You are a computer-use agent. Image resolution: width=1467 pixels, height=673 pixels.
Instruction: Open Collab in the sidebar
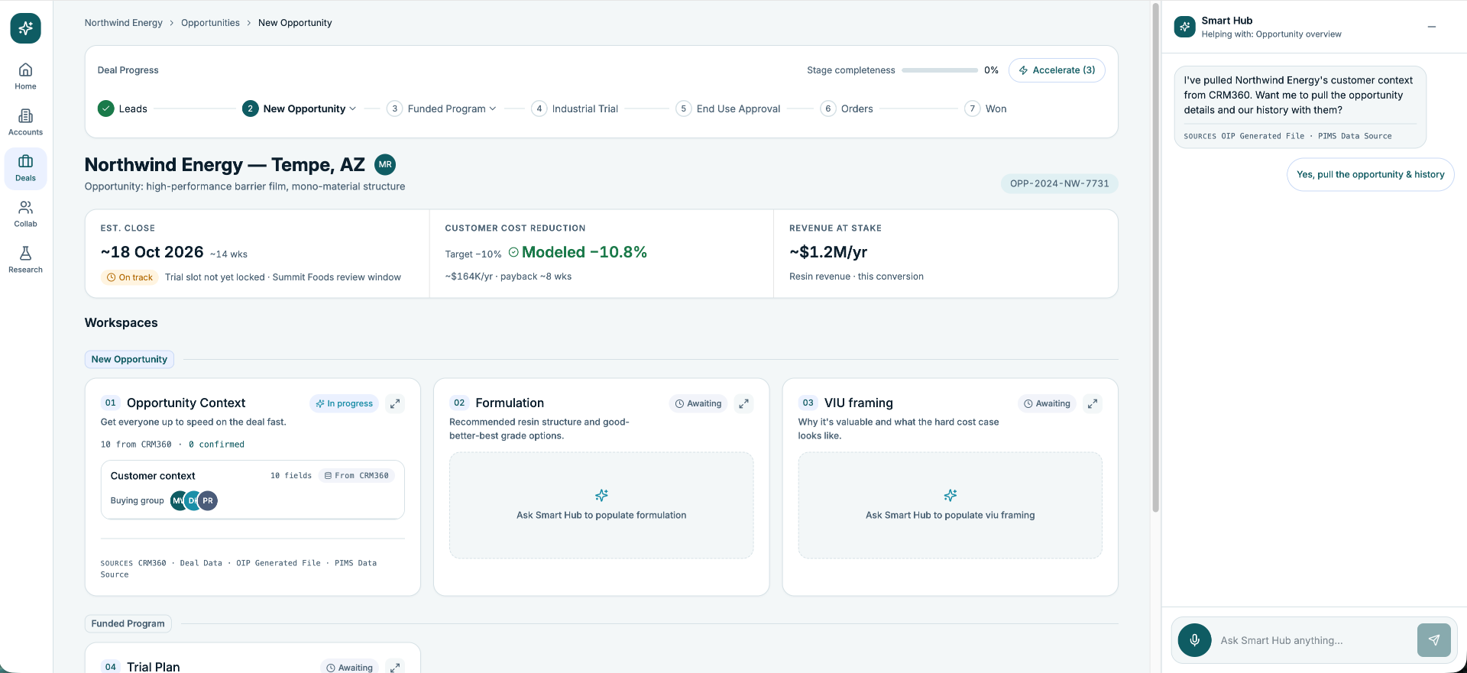point(25,214)
